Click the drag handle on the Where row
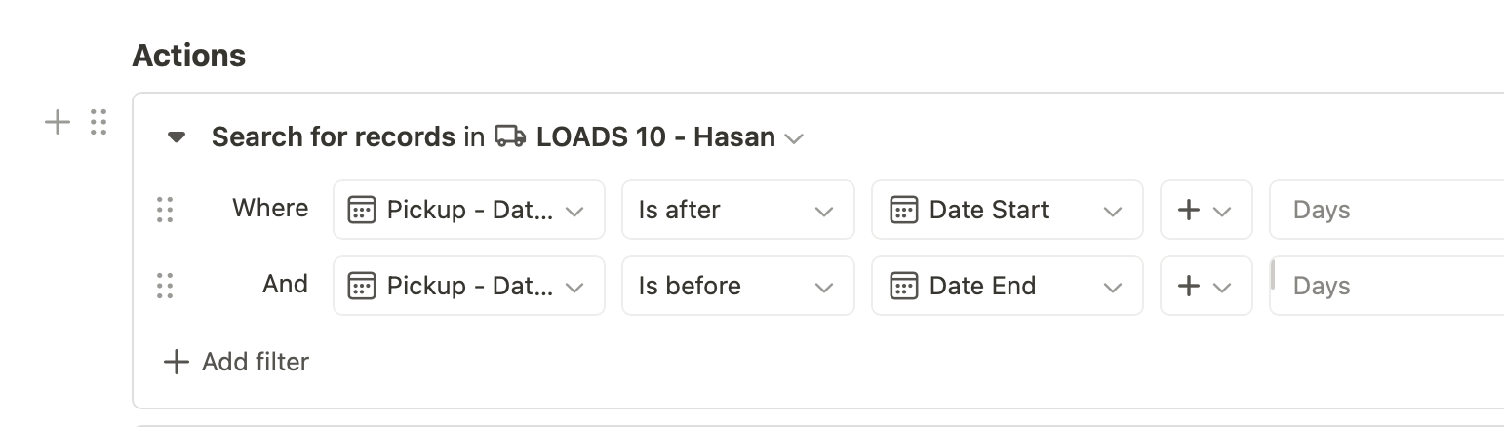Viewport: 1504px width, 427px height. coord(165,210)
